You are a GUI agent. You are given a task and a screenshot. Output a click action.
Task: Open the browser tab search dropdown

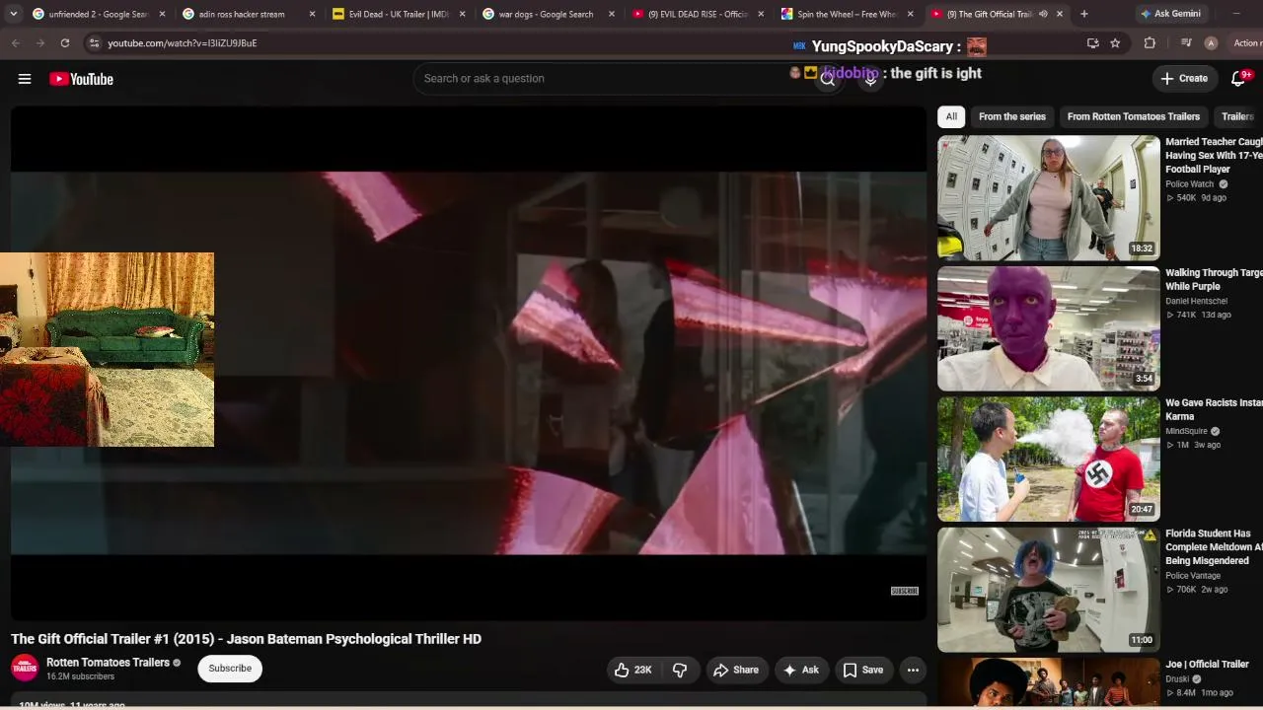click(x=13, y=14)
